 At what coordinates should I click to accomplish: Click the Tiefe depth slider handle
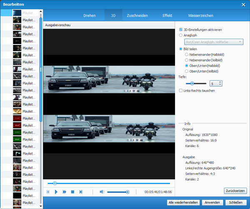pos(192,84)
